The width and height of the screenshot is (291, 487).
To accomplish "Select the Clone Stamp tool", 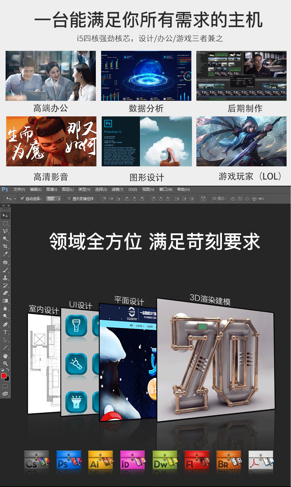I will pos(5,278).
